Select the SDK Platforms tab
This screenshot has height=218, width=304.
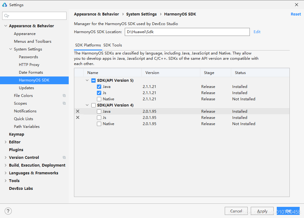click(88, 45)
